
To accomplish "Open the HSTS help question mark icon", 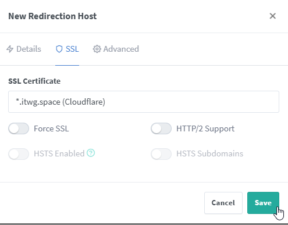I will click(91, 153).
